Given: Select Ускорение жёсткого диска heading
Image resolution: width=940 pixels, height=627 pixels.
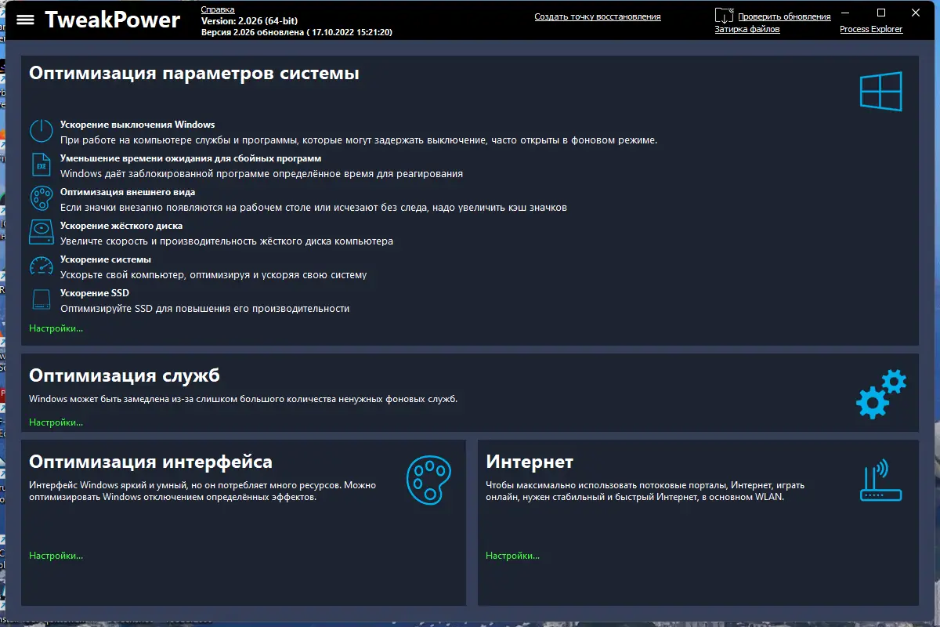Looking at the screenshot, I should [121, 226].
